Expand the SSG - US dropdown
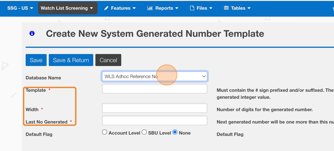Viewport: 334px width, 151px height. pyautogui.click(x=20, y=8)
